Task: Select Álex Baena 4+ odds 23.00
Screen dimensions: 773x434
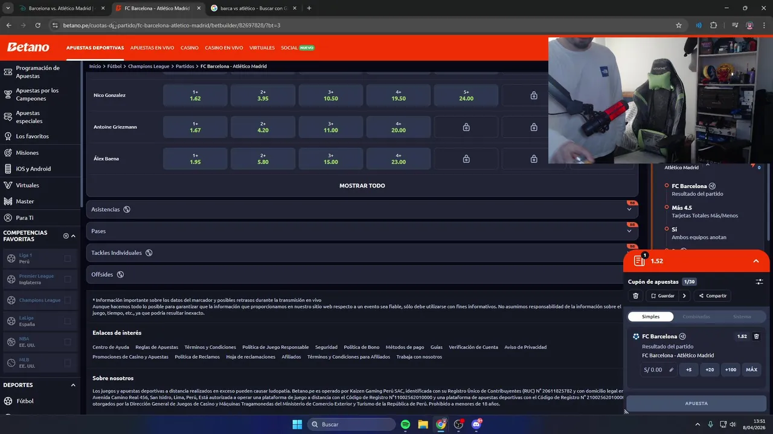Action: pos(399,159)
